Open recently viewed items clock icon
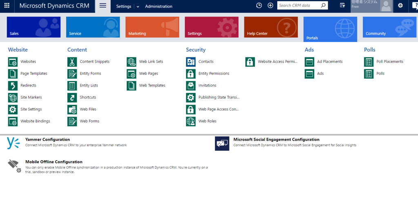418x207 pixels. [x=259, y=6]
